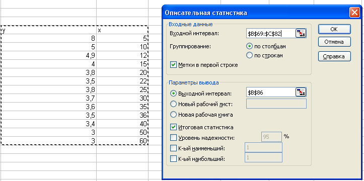The image size is (364, 181).
Task: Select the cell with value 3,4
Action: (48, 124)
